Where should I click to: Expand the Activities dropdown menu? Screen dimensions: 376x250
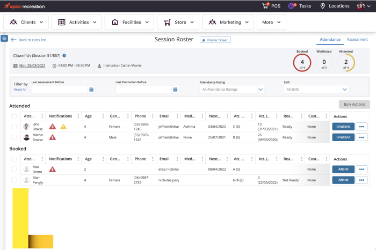coord(76,23)
